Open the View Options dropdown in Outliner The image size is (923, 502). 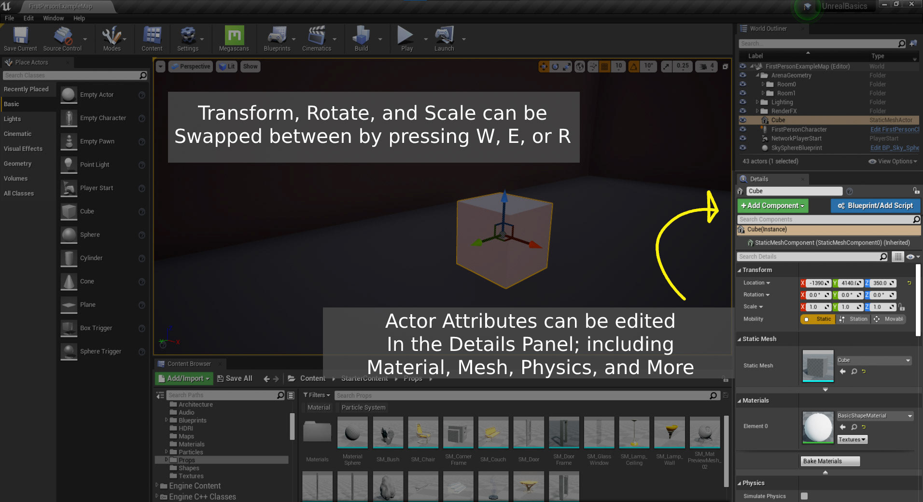click(893, 161)
